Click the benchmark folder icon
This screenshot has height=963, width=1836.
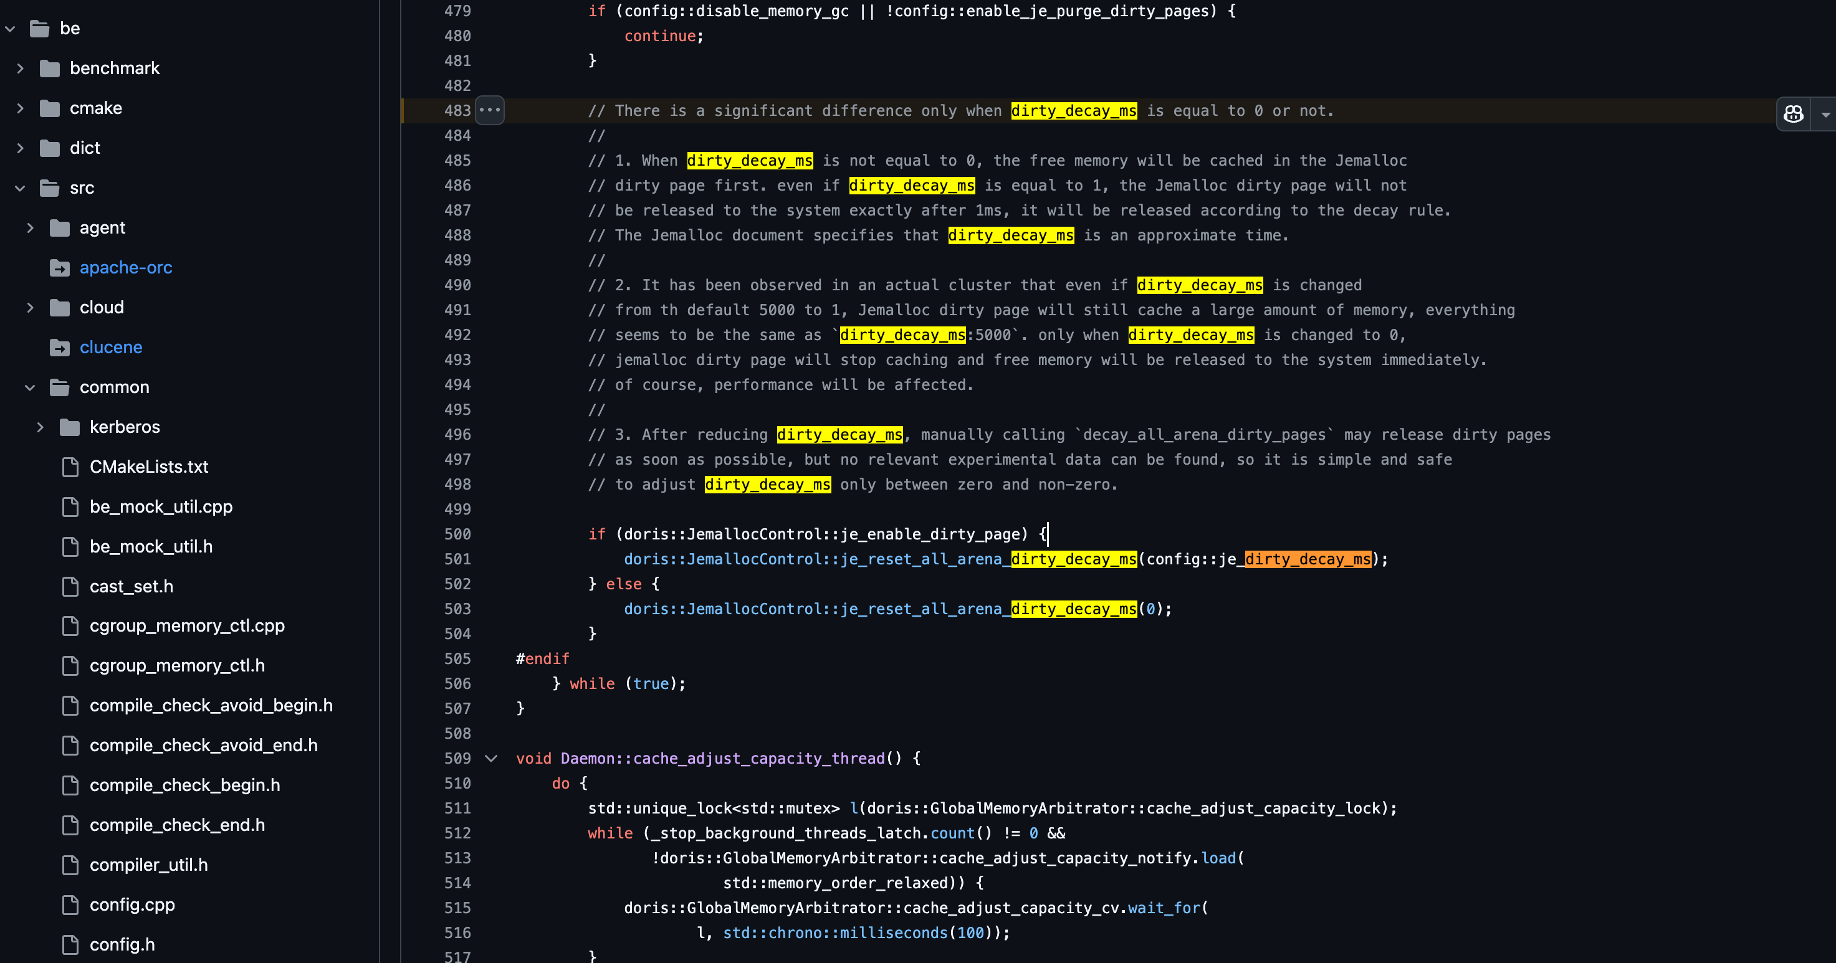[50, 69]
